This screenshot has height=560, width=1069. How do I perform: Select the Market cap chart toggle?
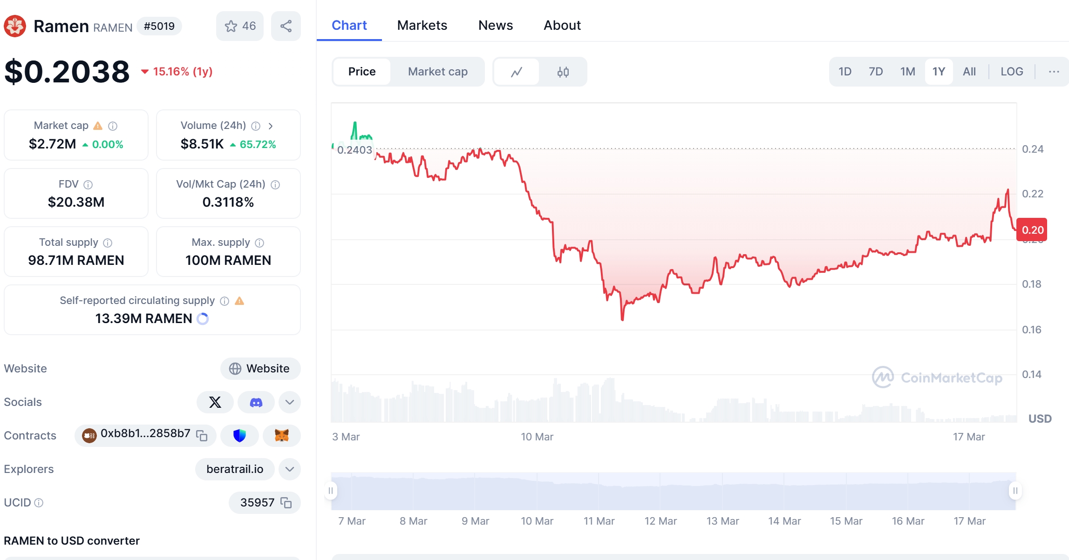438,72
